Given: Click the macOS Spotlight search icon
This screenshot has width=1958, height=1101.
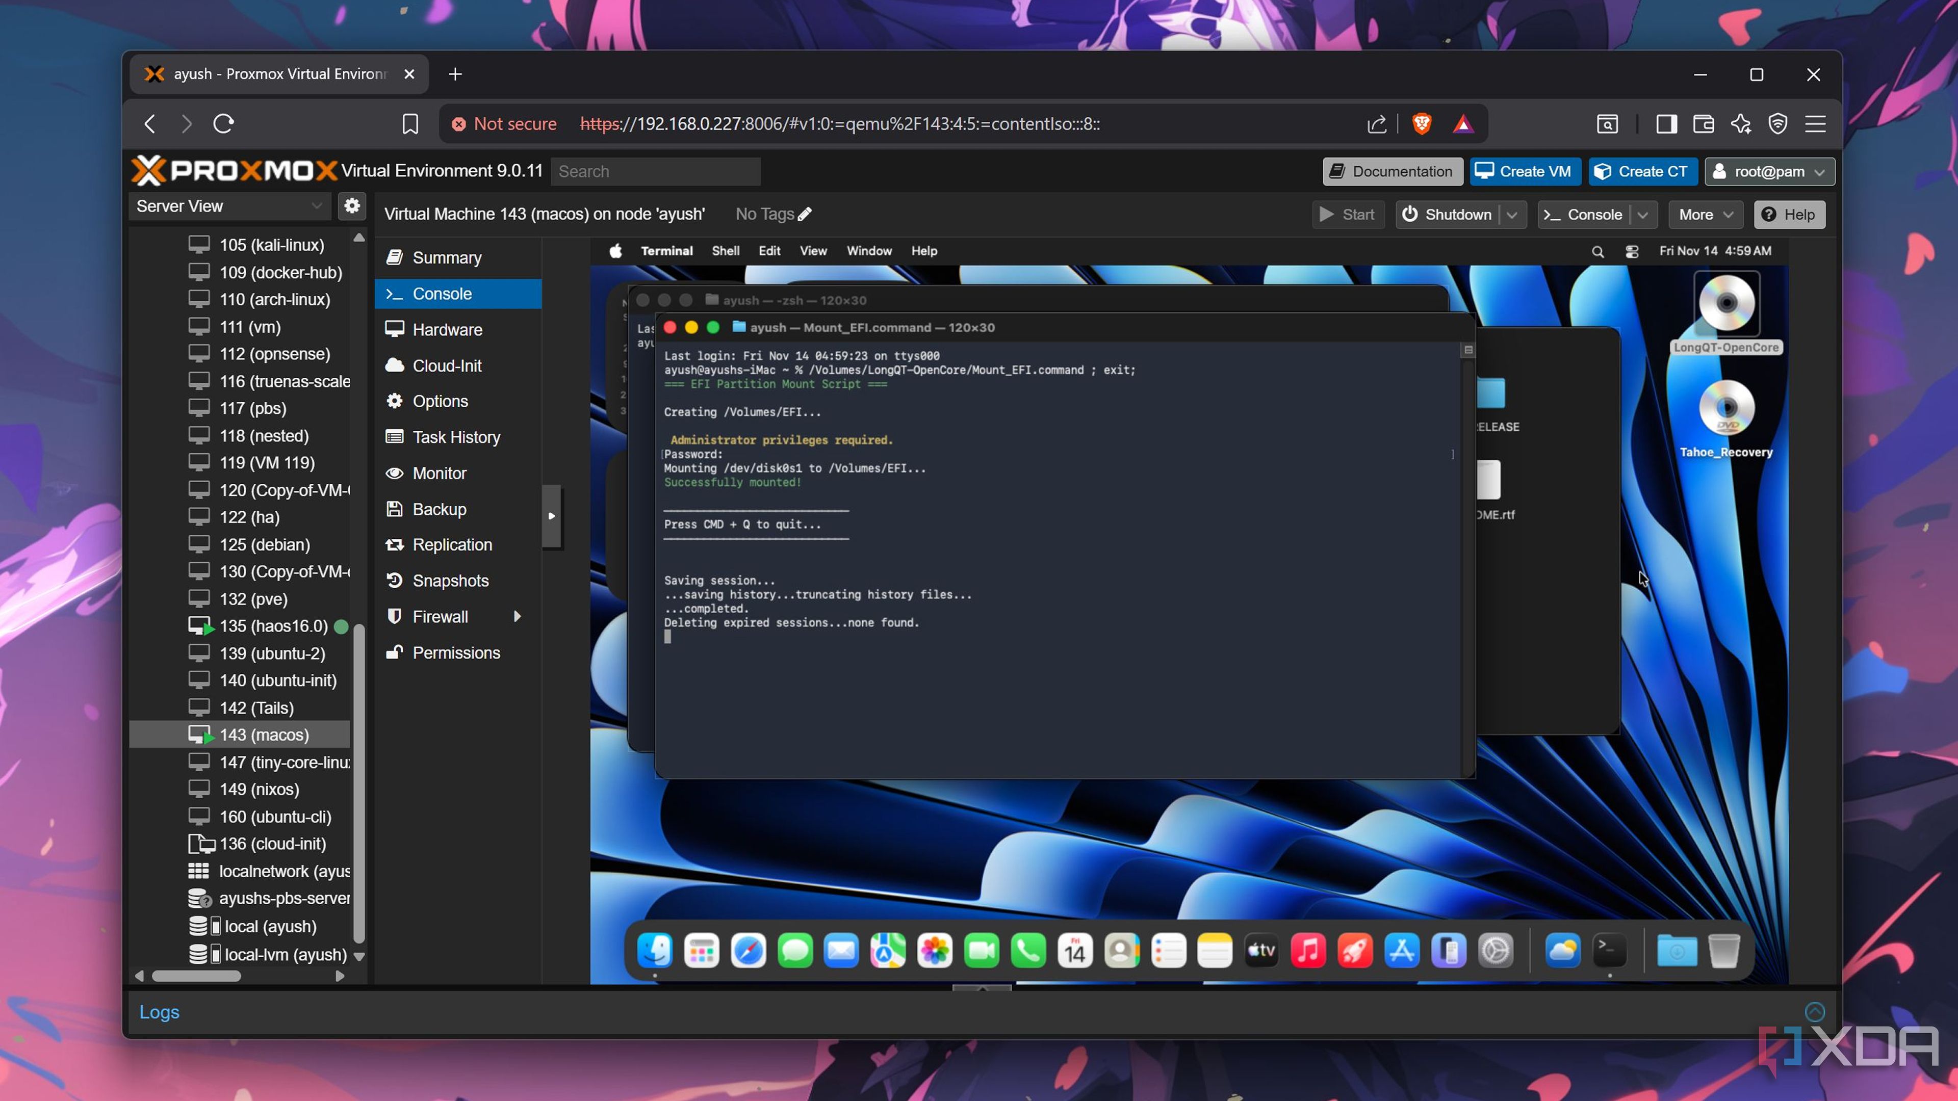Looking at the screenshot, I should coord(1598,251).
